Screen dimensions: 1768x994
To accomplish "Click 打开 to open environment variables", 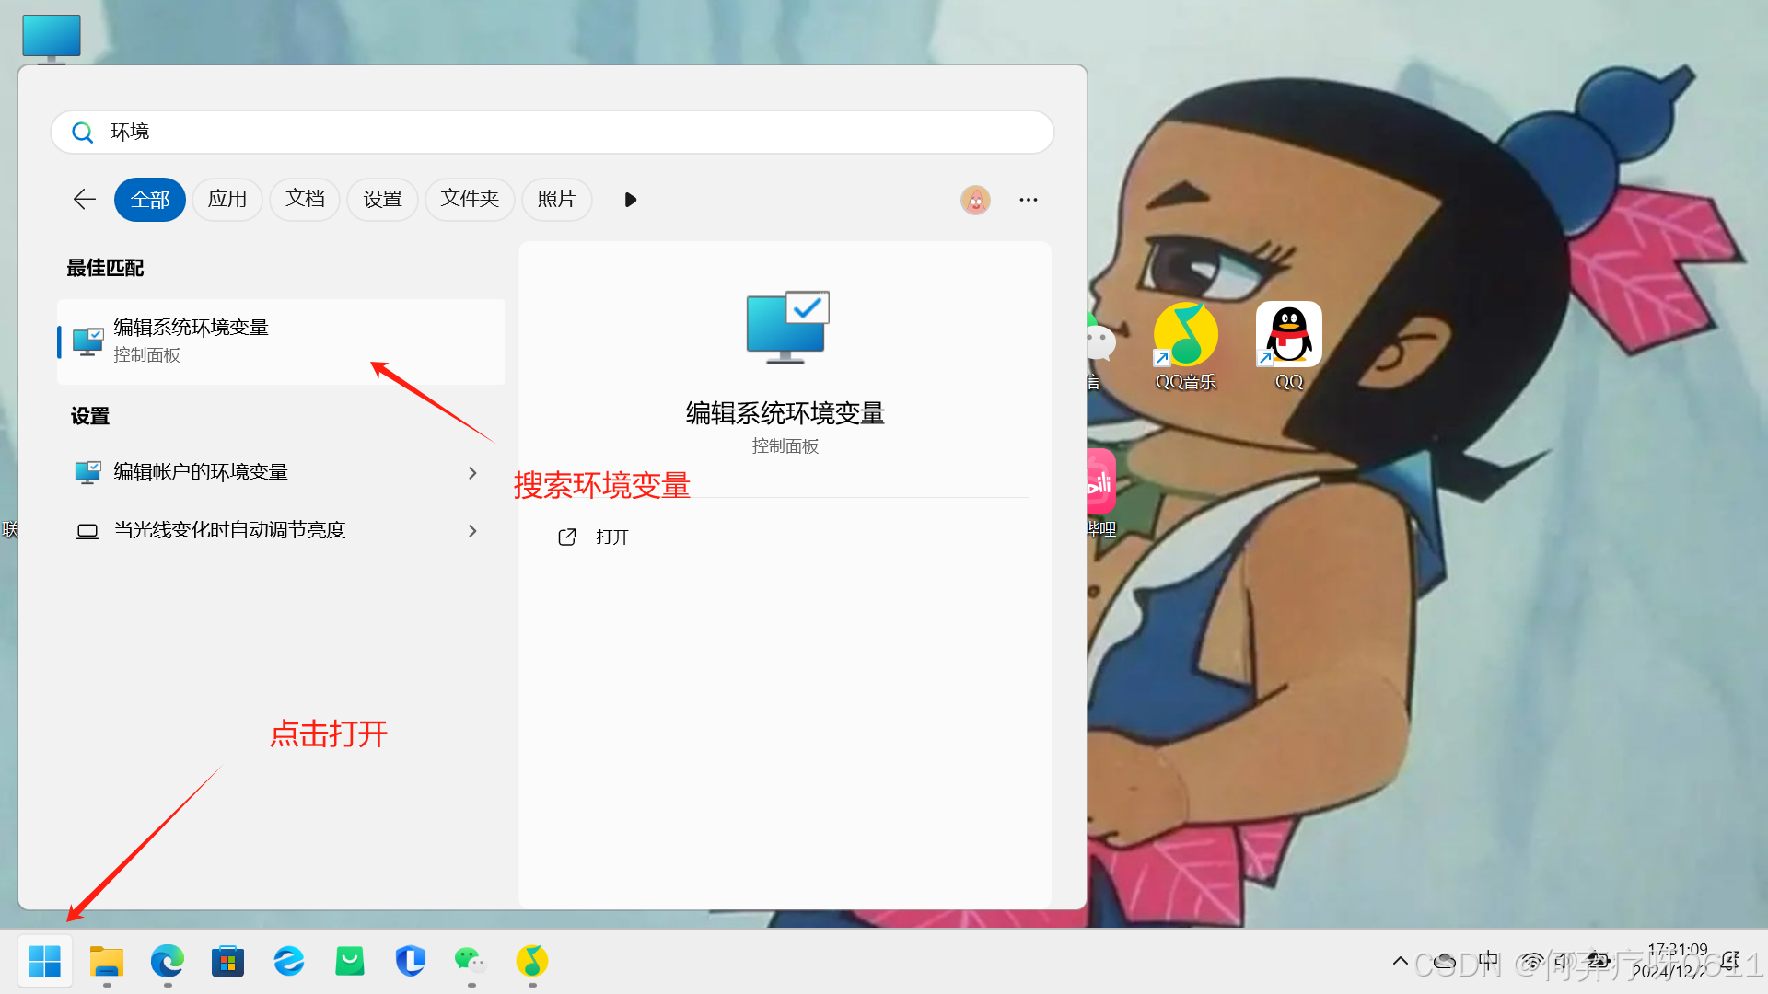I will 611,537.
